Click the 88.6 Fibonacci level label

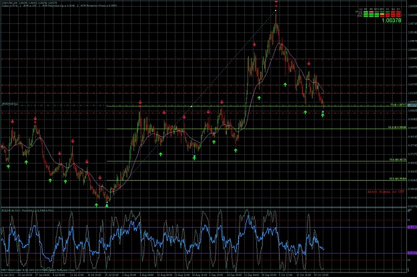398,179
